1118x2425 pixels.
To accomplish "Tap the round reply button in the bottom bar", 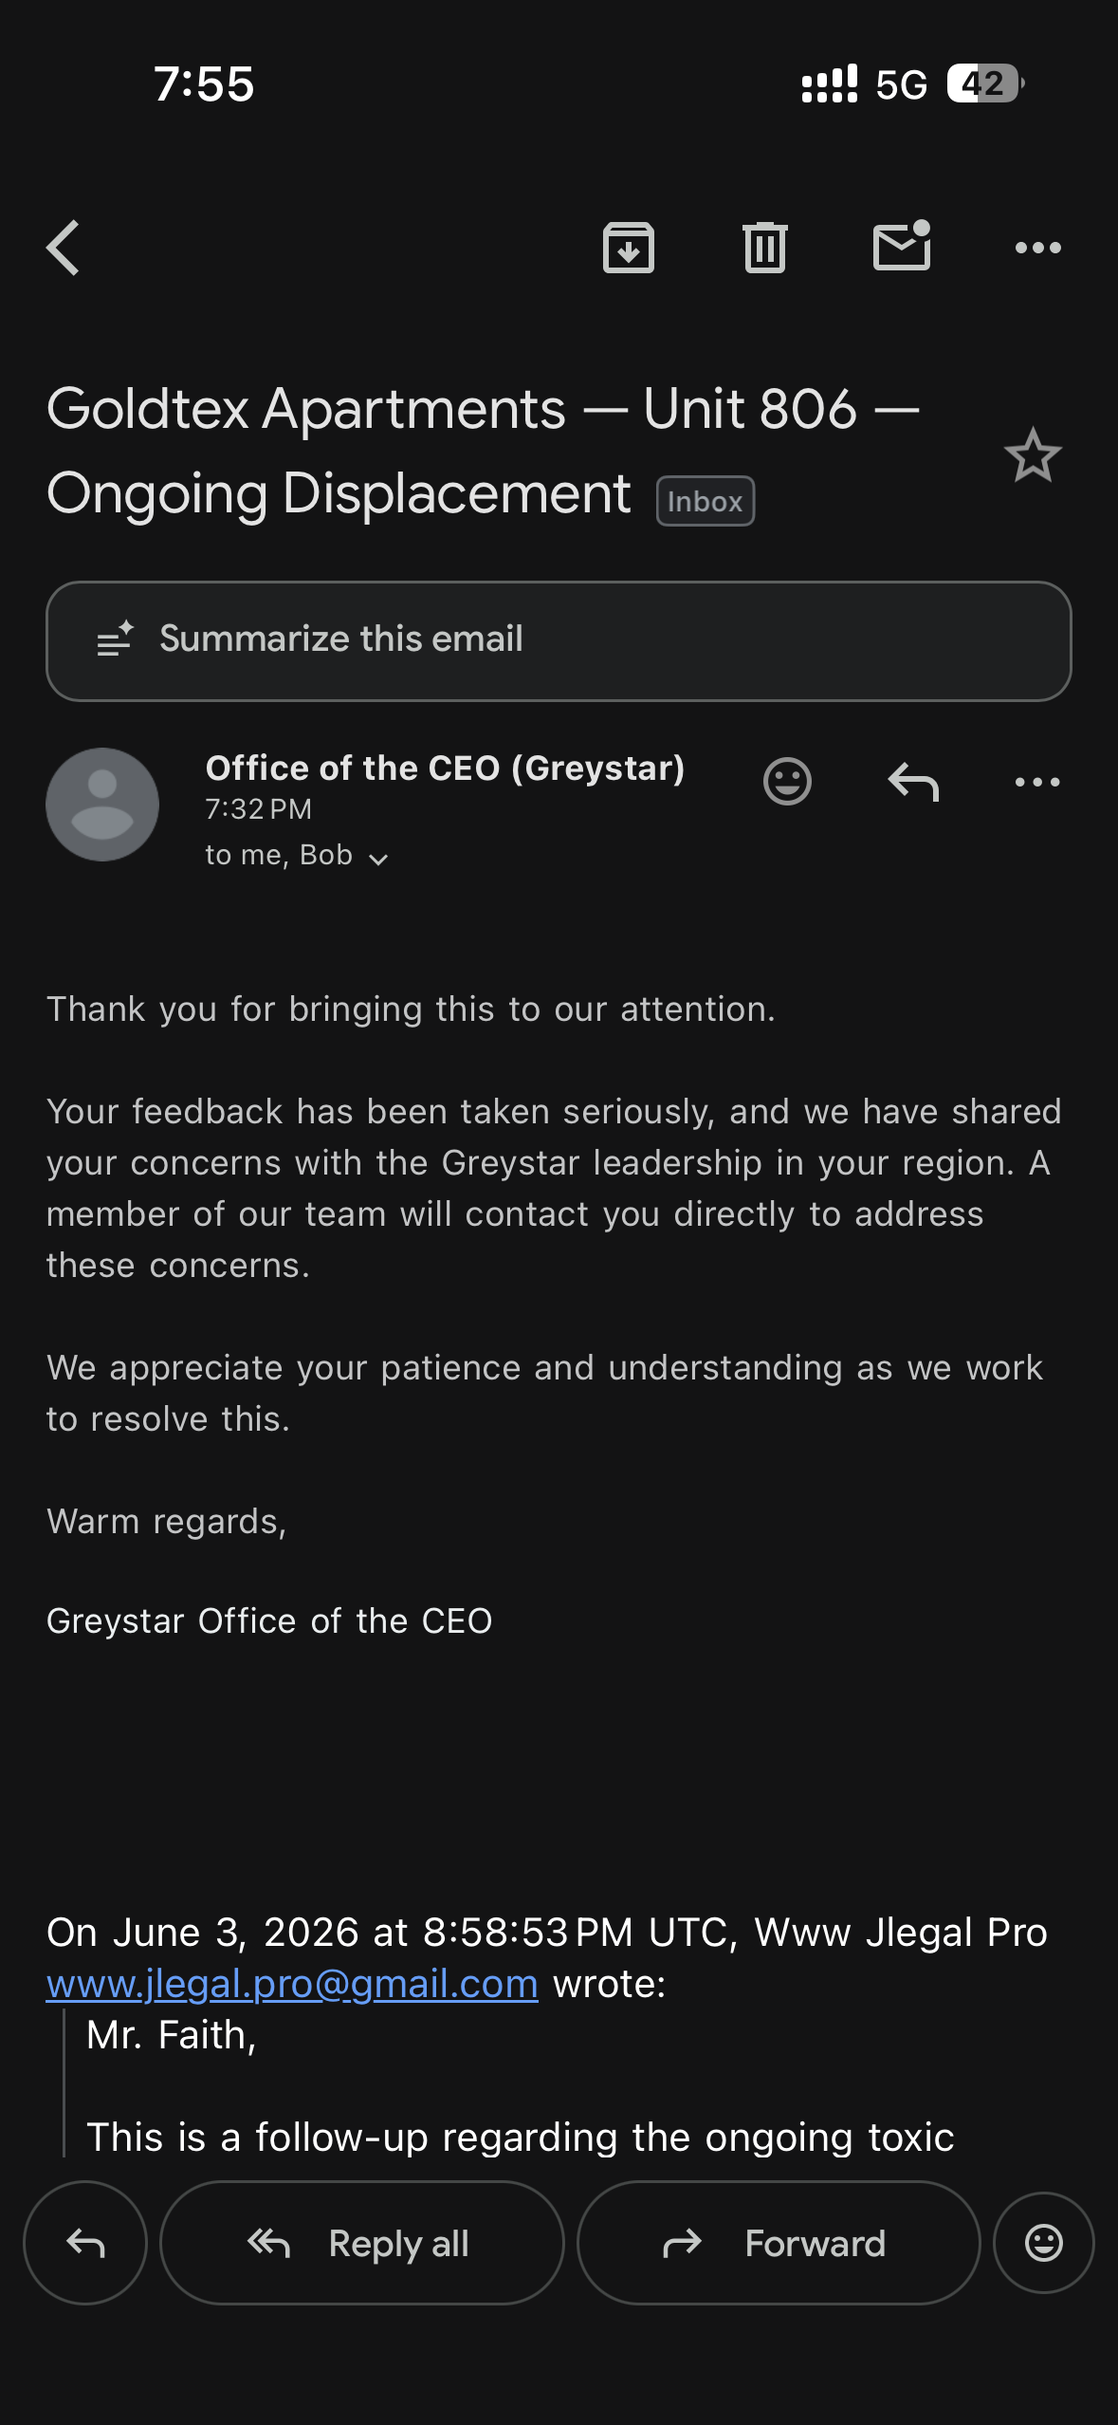I will tap(85, 2243).
